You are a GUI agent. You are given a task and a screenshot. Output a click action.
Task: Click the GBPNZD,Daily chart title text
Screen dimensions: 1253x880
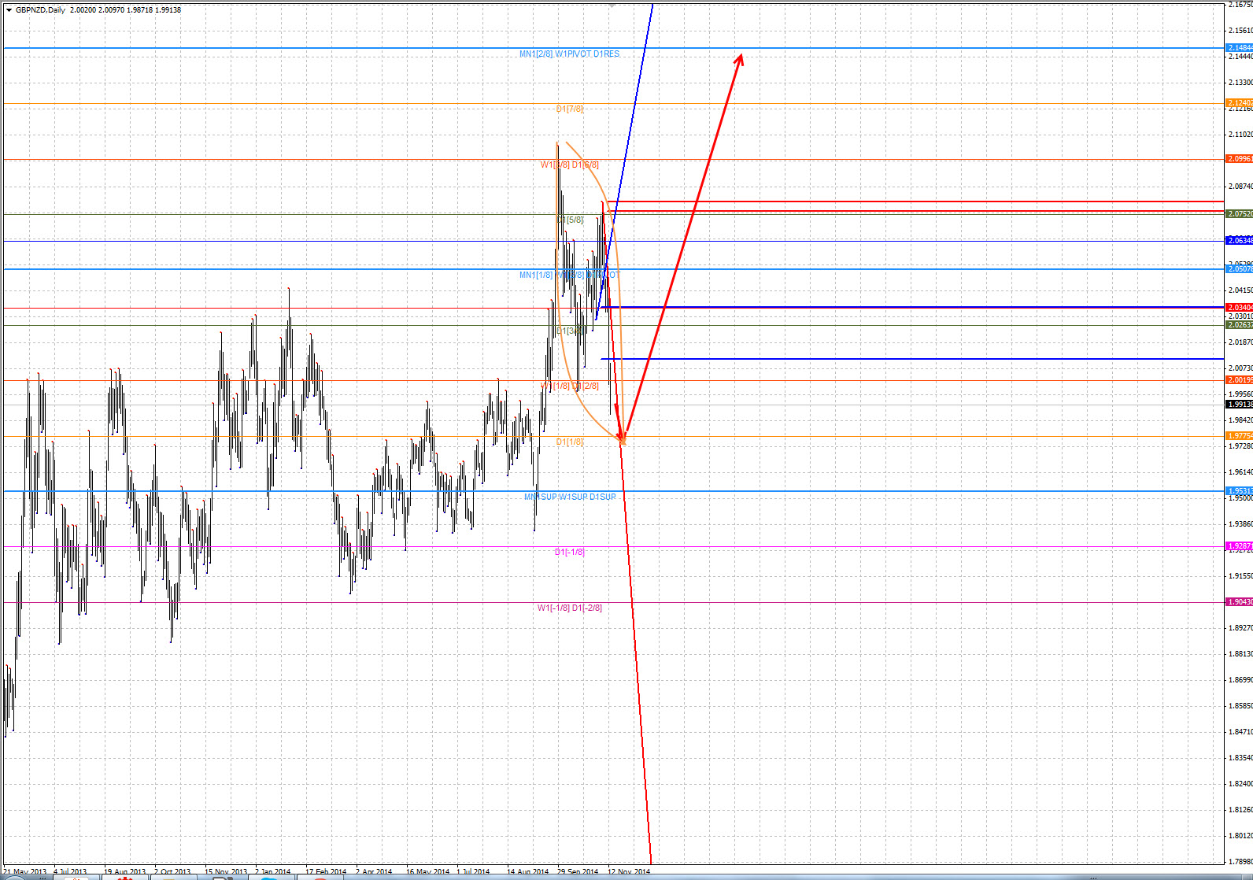(41, 10)
